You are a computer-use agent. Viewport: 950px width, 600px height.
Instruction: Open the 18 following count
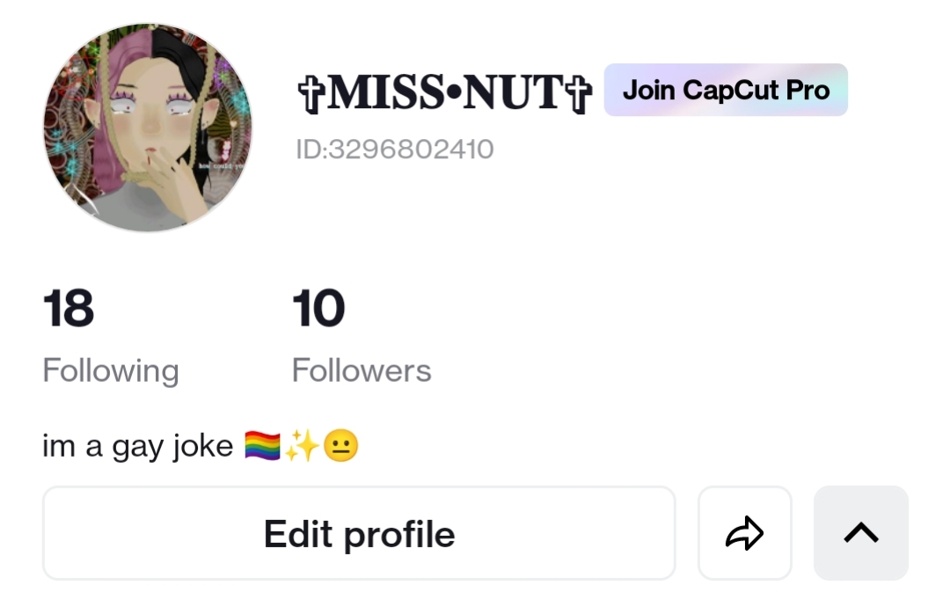click(x=69, y=308)
